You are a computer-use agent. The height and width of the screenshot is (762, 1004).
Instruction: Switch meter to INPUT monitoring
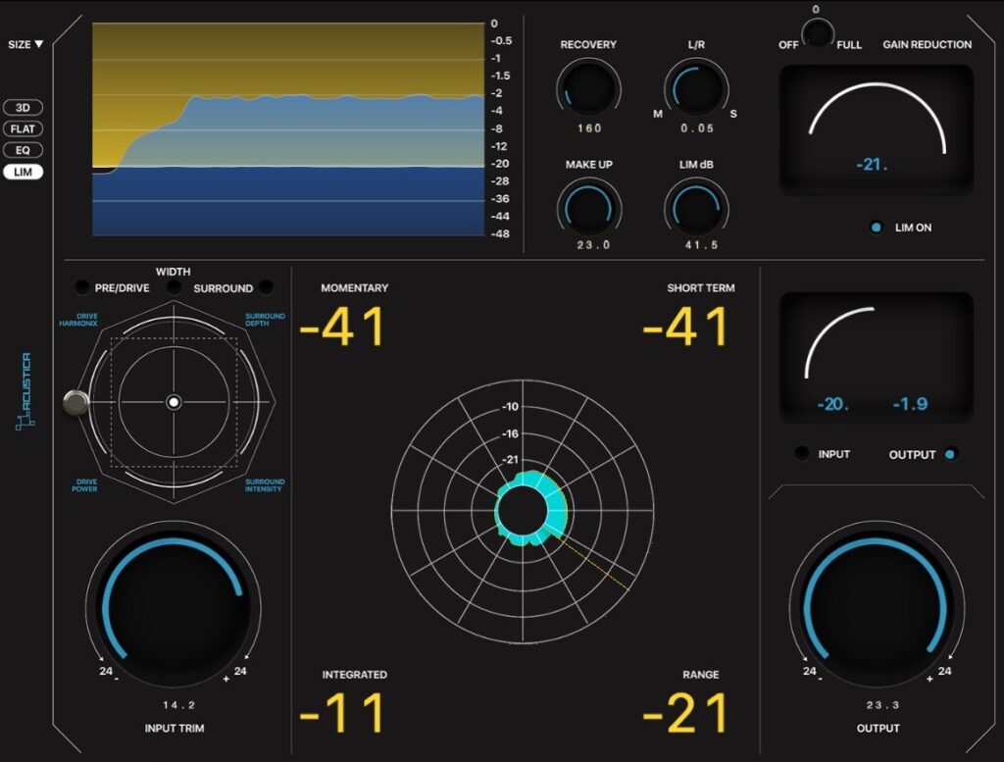tap(801, 454)
